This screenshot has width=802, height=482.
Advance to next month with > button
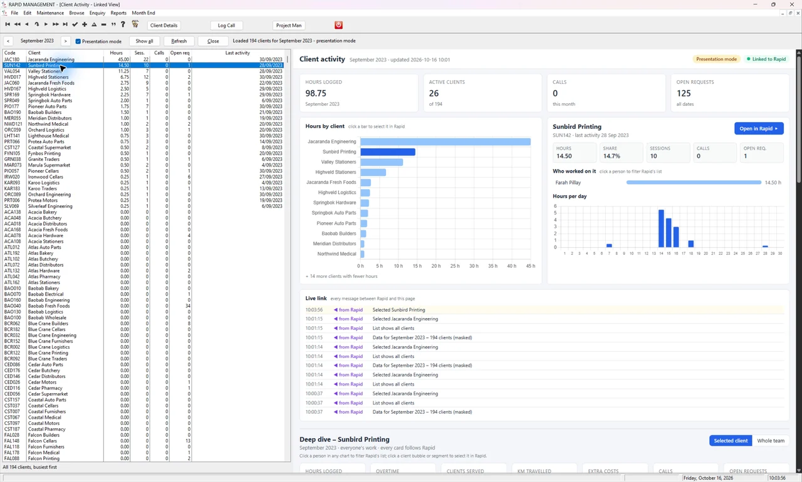tap(65, 41)
